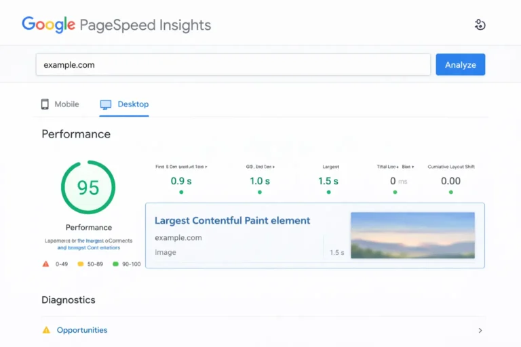The width and height of the screenshot is (521, 347).
Task: Click the 0.00 layout shift value
Action: [x=450, y=181]
